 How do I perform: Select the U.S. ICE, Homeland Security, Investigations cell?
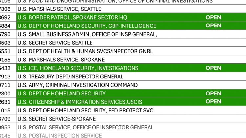(x=78, y=68)
